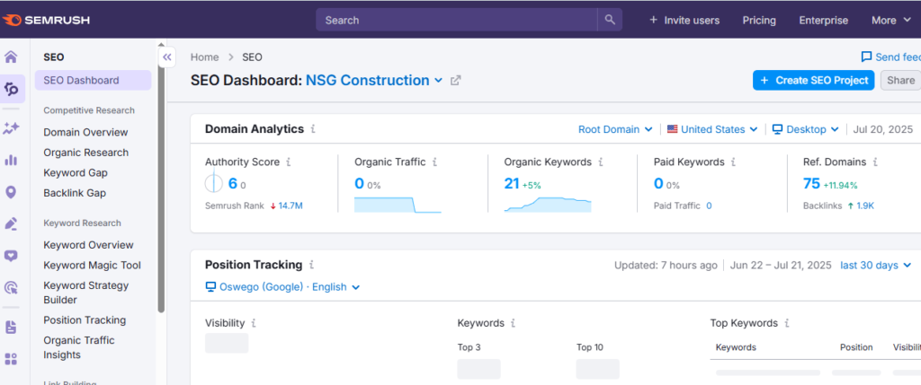Open Keyword Overview in sidebar

coord(89,245)
